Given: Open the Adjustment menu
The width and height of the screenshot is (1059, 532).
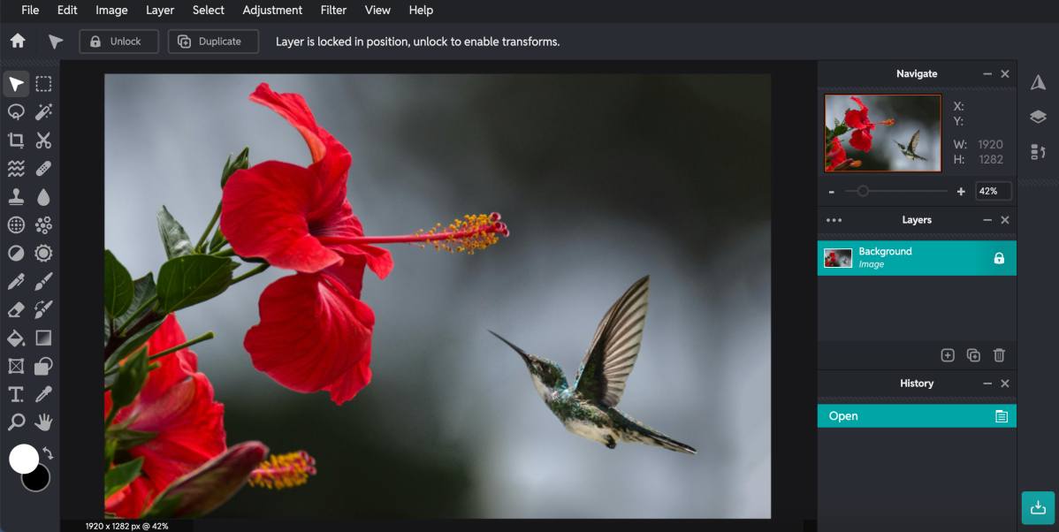Looking at the screenshot, I should (272, 10).
